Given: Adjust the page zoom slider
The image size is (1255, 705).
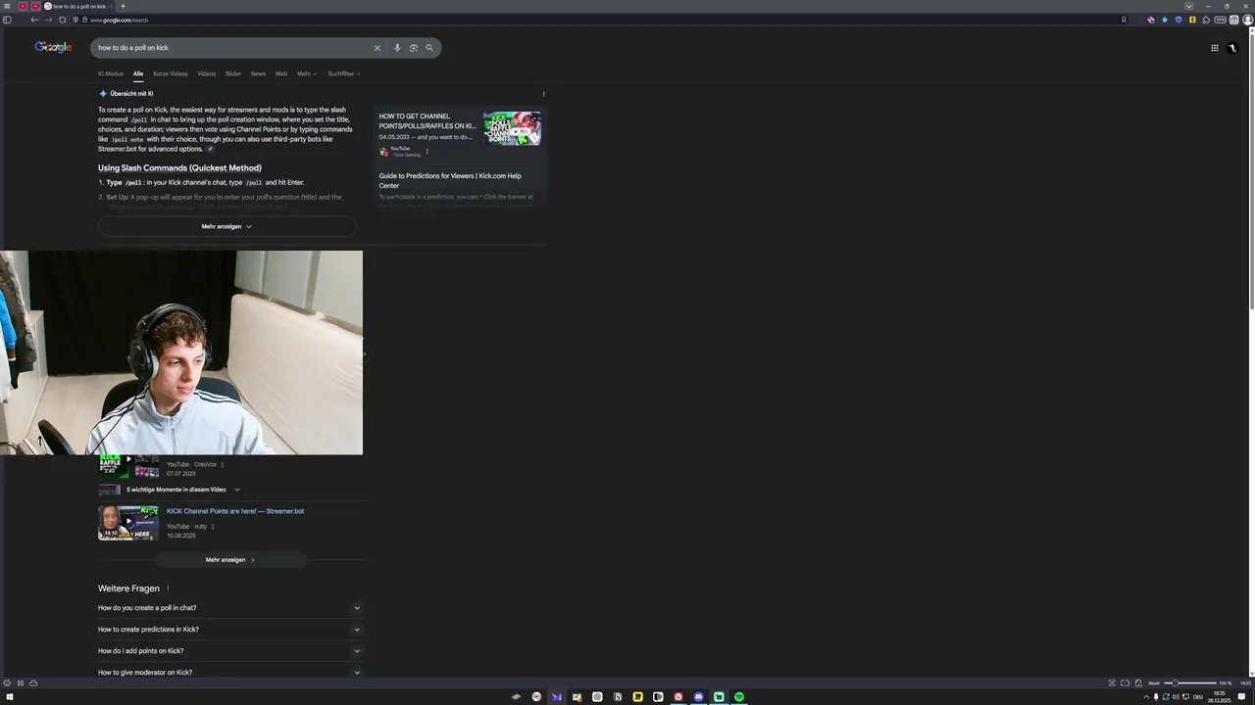Looking at the screenshot, I should [x=1190, y=683].
